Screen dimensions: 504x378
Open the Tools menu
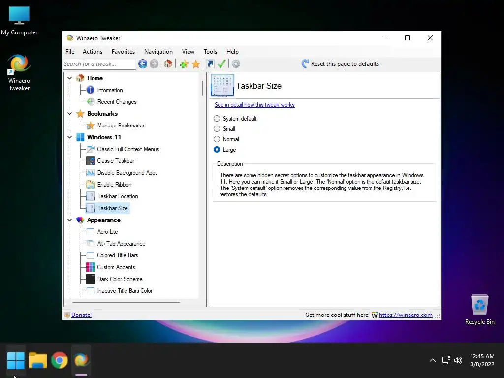pyautogui.click(x=210, y=52)
